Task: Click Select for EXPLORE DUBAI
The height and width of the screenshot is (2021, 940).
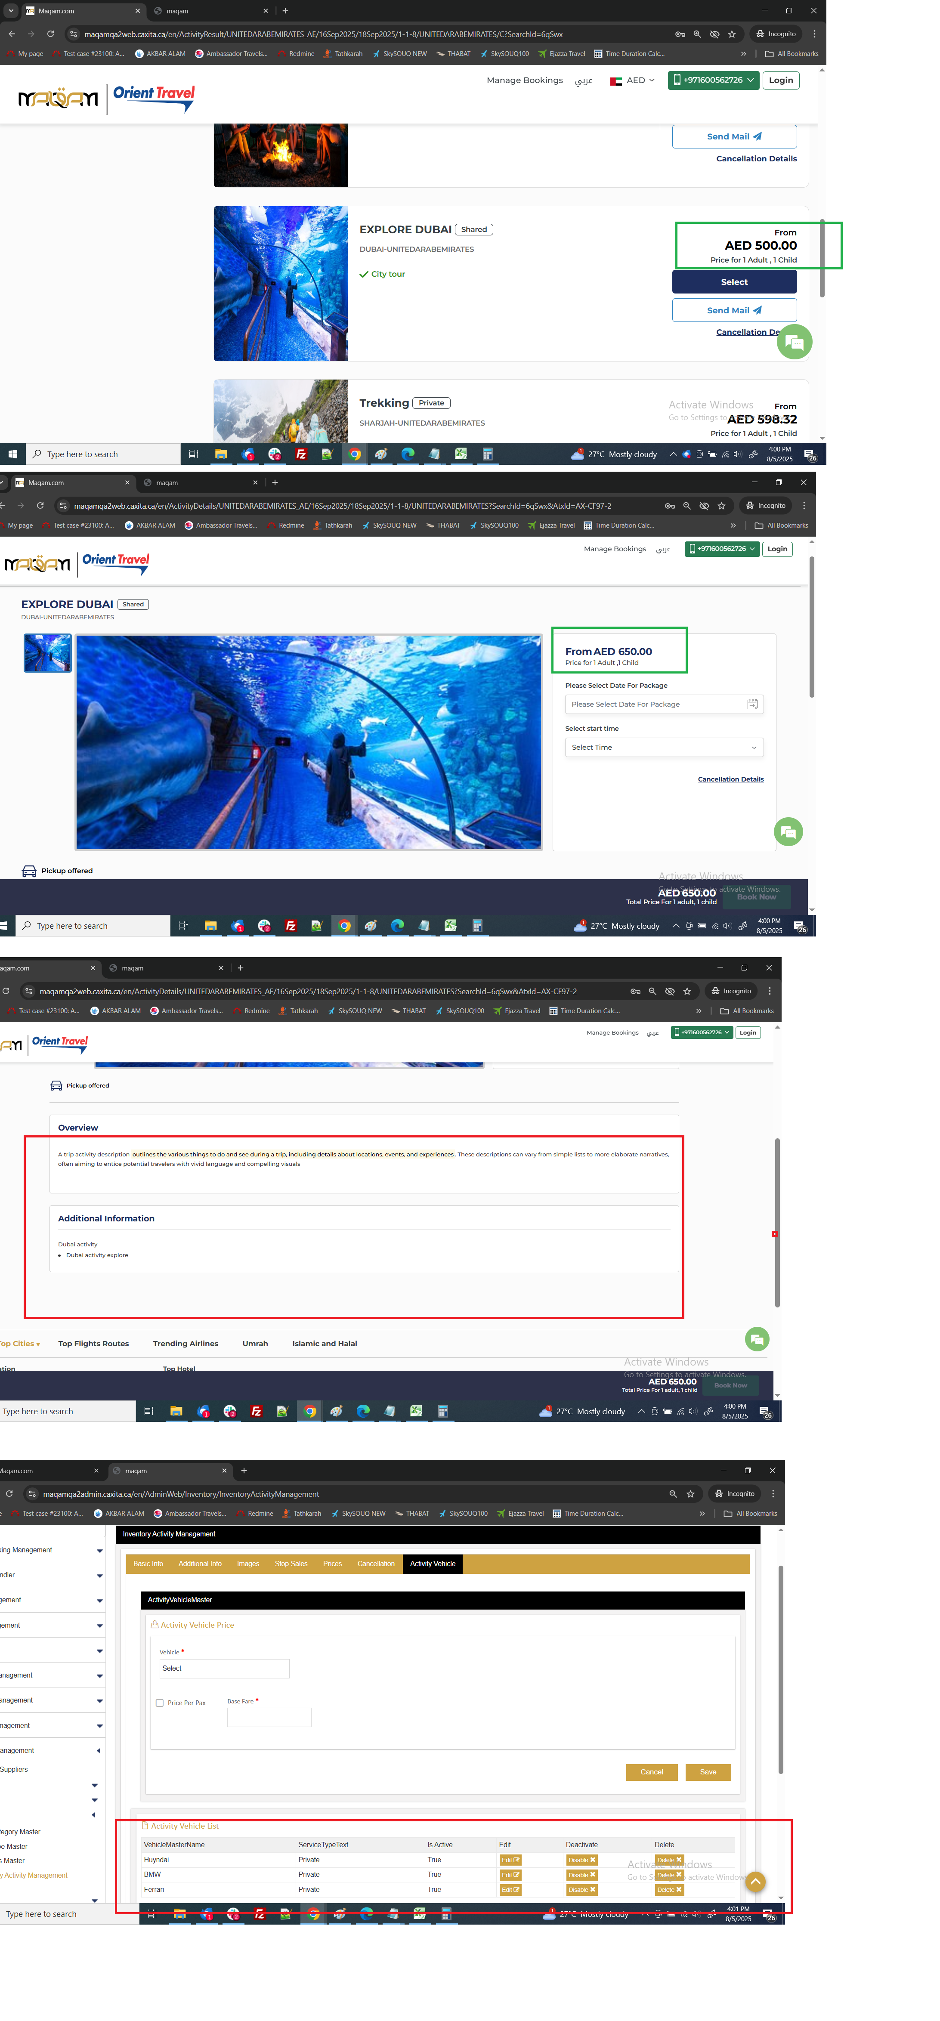Action: (x=734, y=282)
